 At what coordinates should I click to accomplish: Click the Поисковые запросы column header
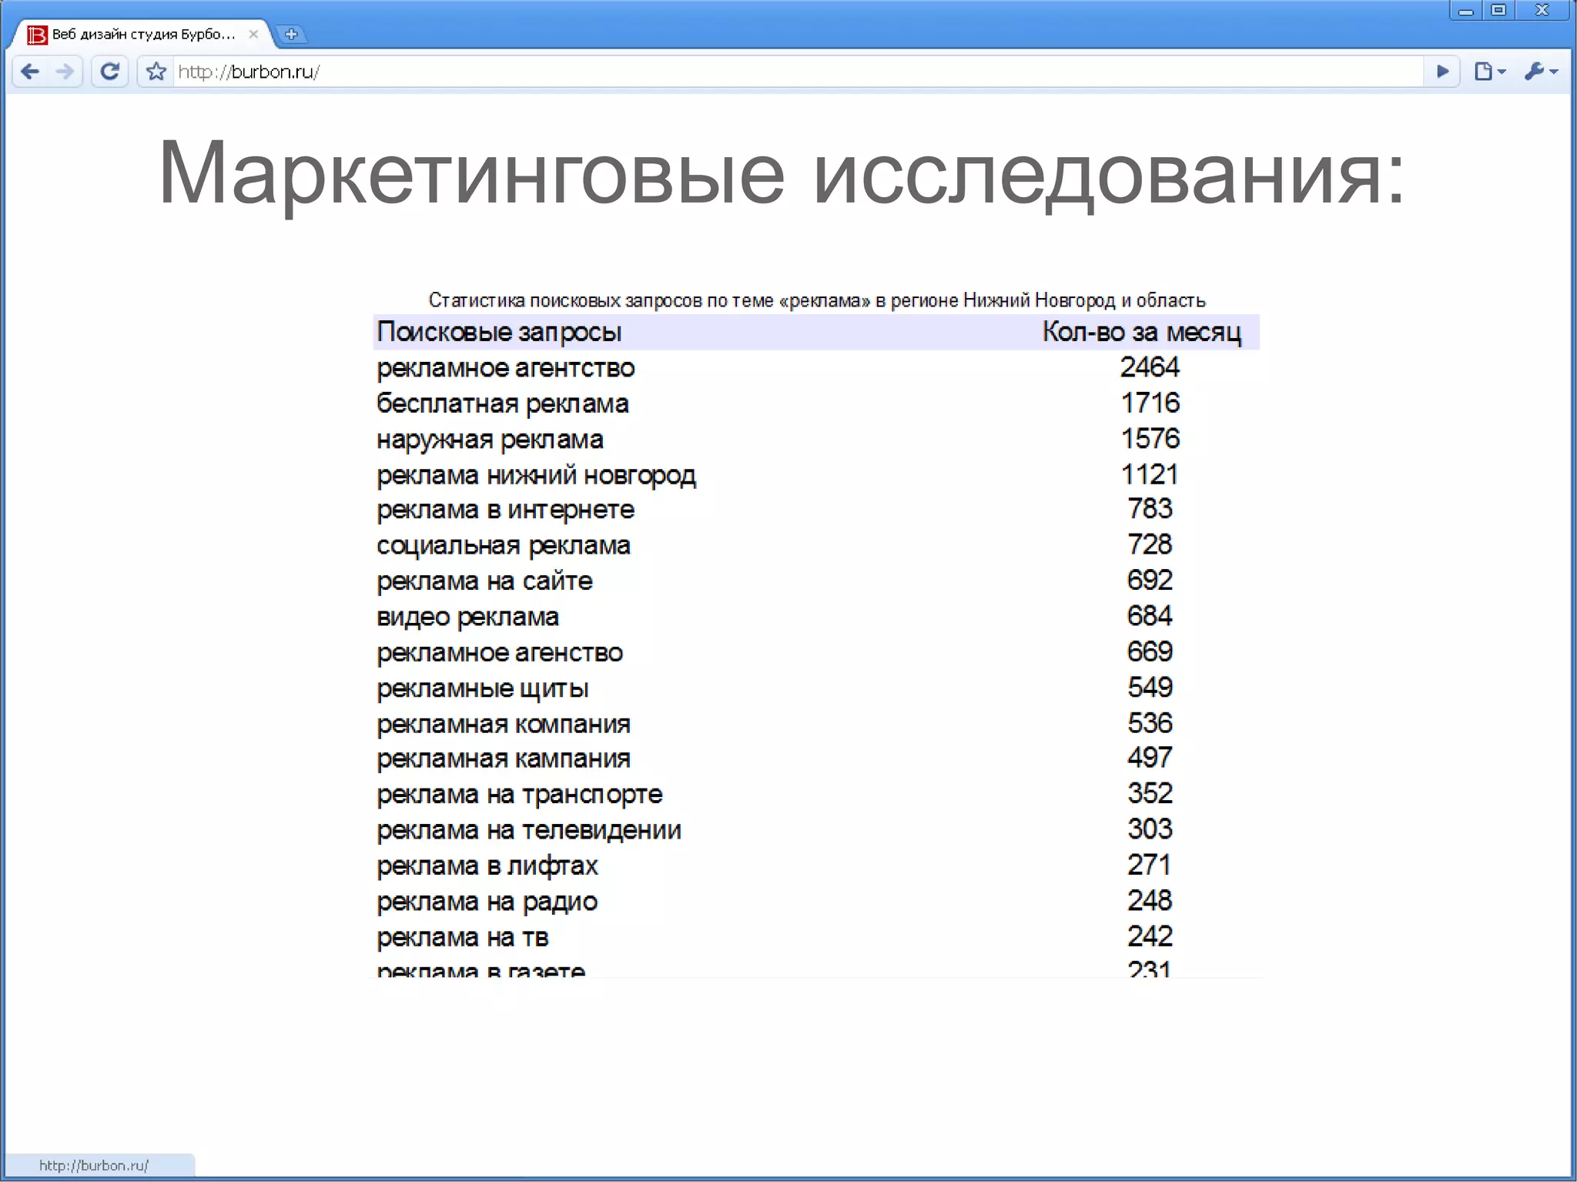(499, 332)
